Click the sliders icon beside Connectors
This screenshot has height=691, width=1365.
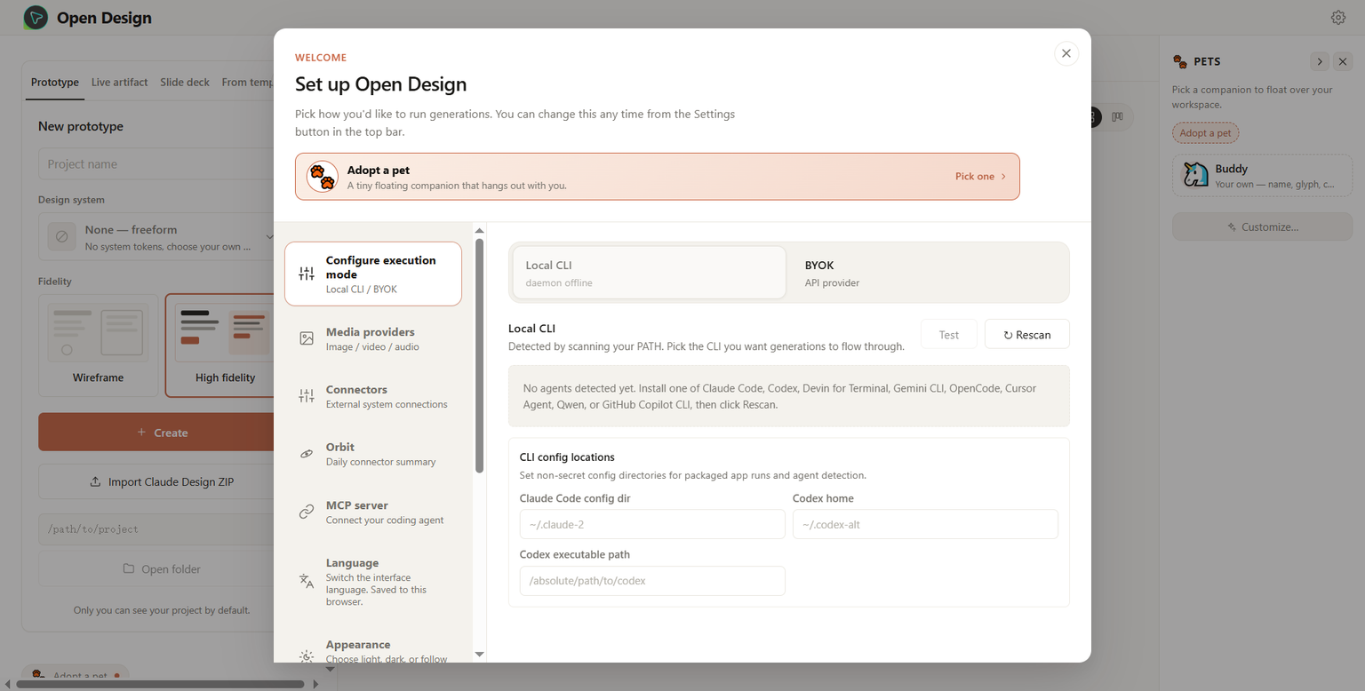tap(307, 396)
